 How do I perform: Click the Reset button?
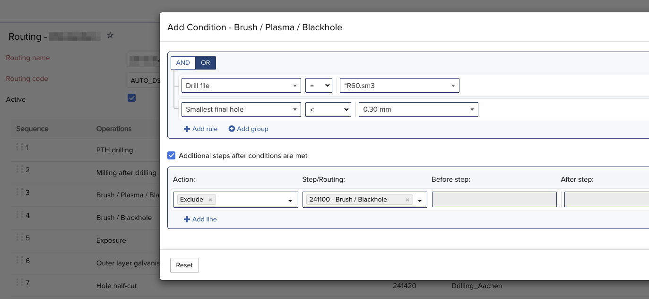pyautogui.click(x=184, y=265)
